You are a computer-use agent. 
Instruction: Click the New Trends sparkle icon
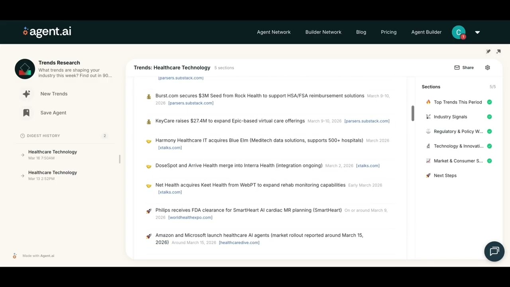[x=26, y=94]
